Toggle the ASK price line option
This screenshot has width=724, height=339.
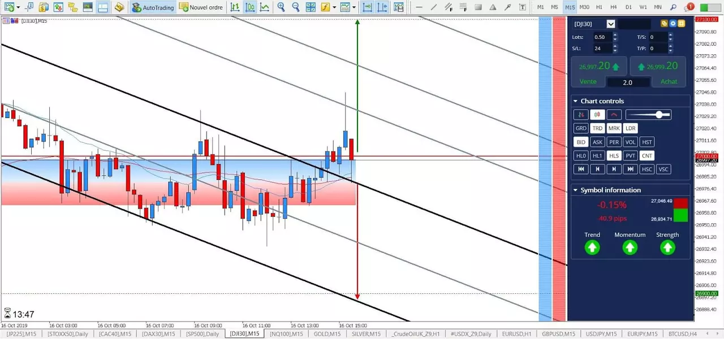[597, 142]
